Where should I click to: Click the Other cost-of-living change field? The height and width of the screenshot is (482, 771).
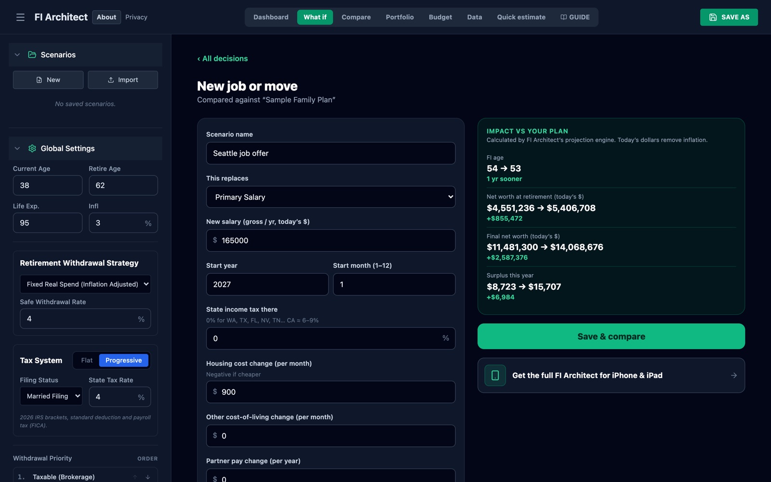tap(331, 436)
